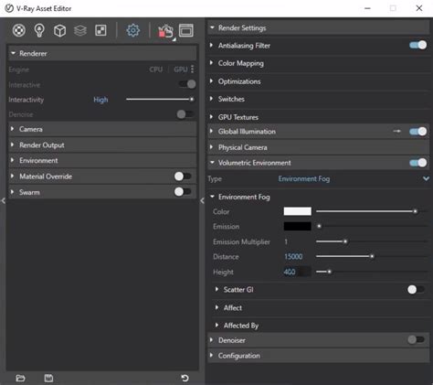Viewport: 433px width, 385px height.
Task: Expand the Affect subsection
Action: pos(322,308)
